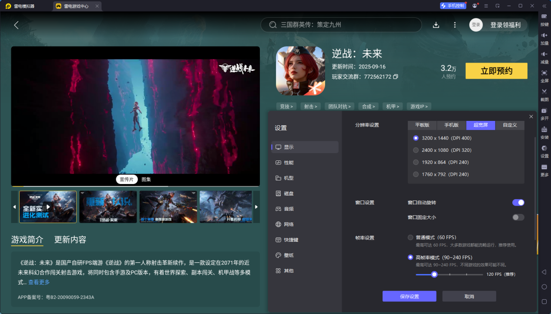Expand the 竞技 tag category

coord(286,106)
